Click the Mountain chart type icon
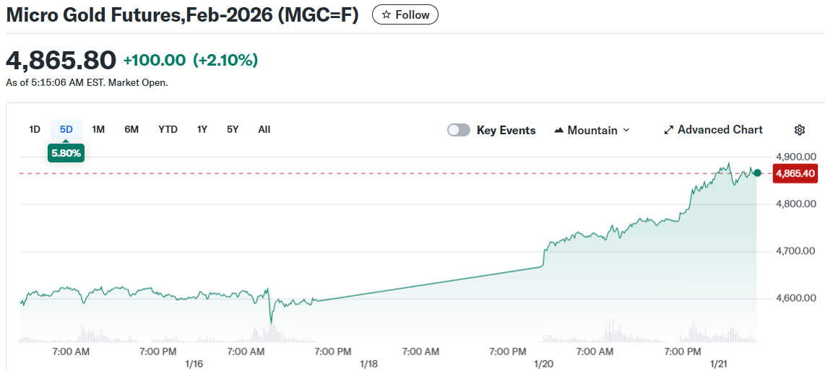The width and height of the screenshot is (825, 371). point(558,131)
